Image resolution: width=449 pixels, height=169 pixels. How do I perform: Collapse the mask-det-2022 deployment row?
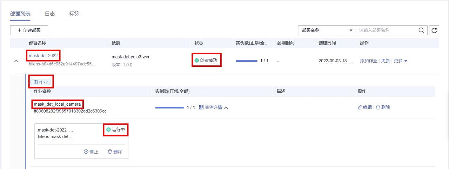[x=16, y=61]
